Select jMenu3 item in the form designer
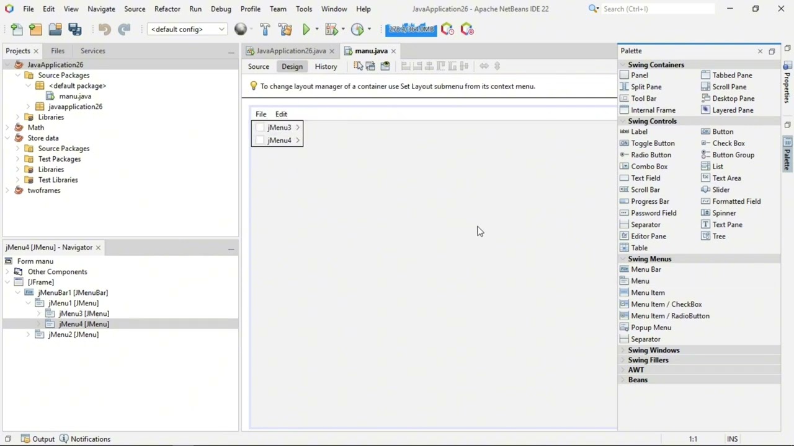 pos(277,128)
